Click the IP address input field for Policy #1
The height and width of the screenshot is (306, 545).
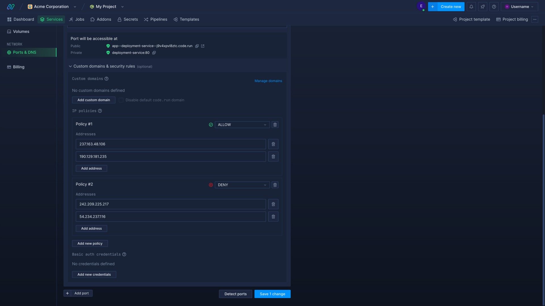pos(170,144)
